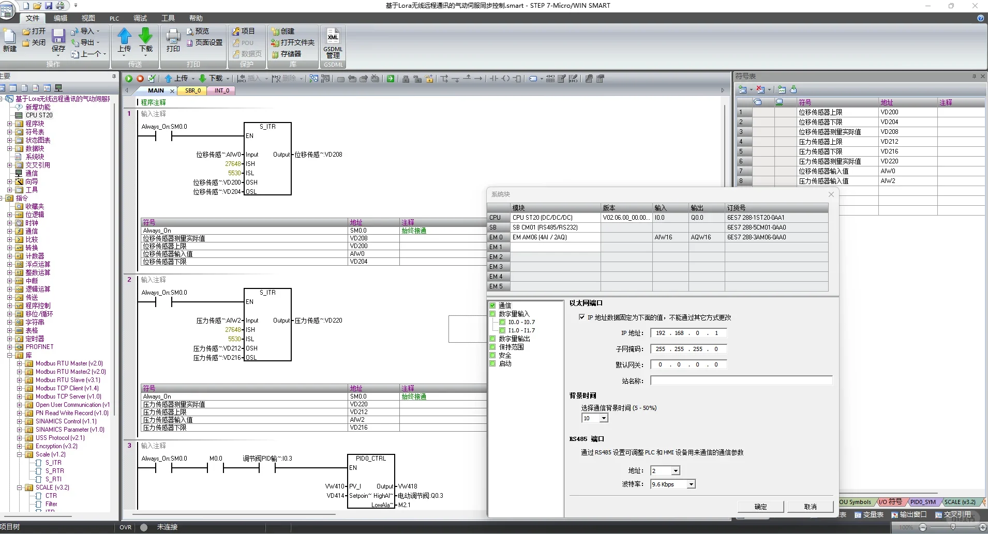Click the compile program icon
Screen dimensions: 988x534
(x=152, y=79)
